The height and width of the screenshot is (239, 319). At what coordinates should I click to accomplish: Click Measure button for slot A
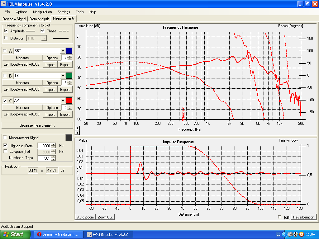coord(22,58)
